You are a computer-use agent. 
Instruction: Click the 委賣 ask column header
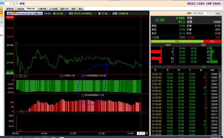point(203,45)
